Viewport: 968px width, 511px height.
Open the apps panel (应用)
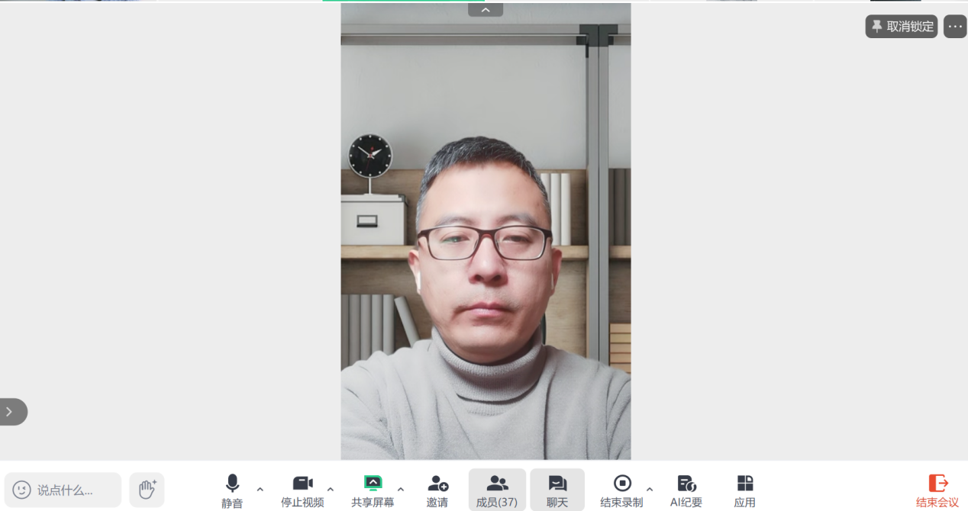744,488
